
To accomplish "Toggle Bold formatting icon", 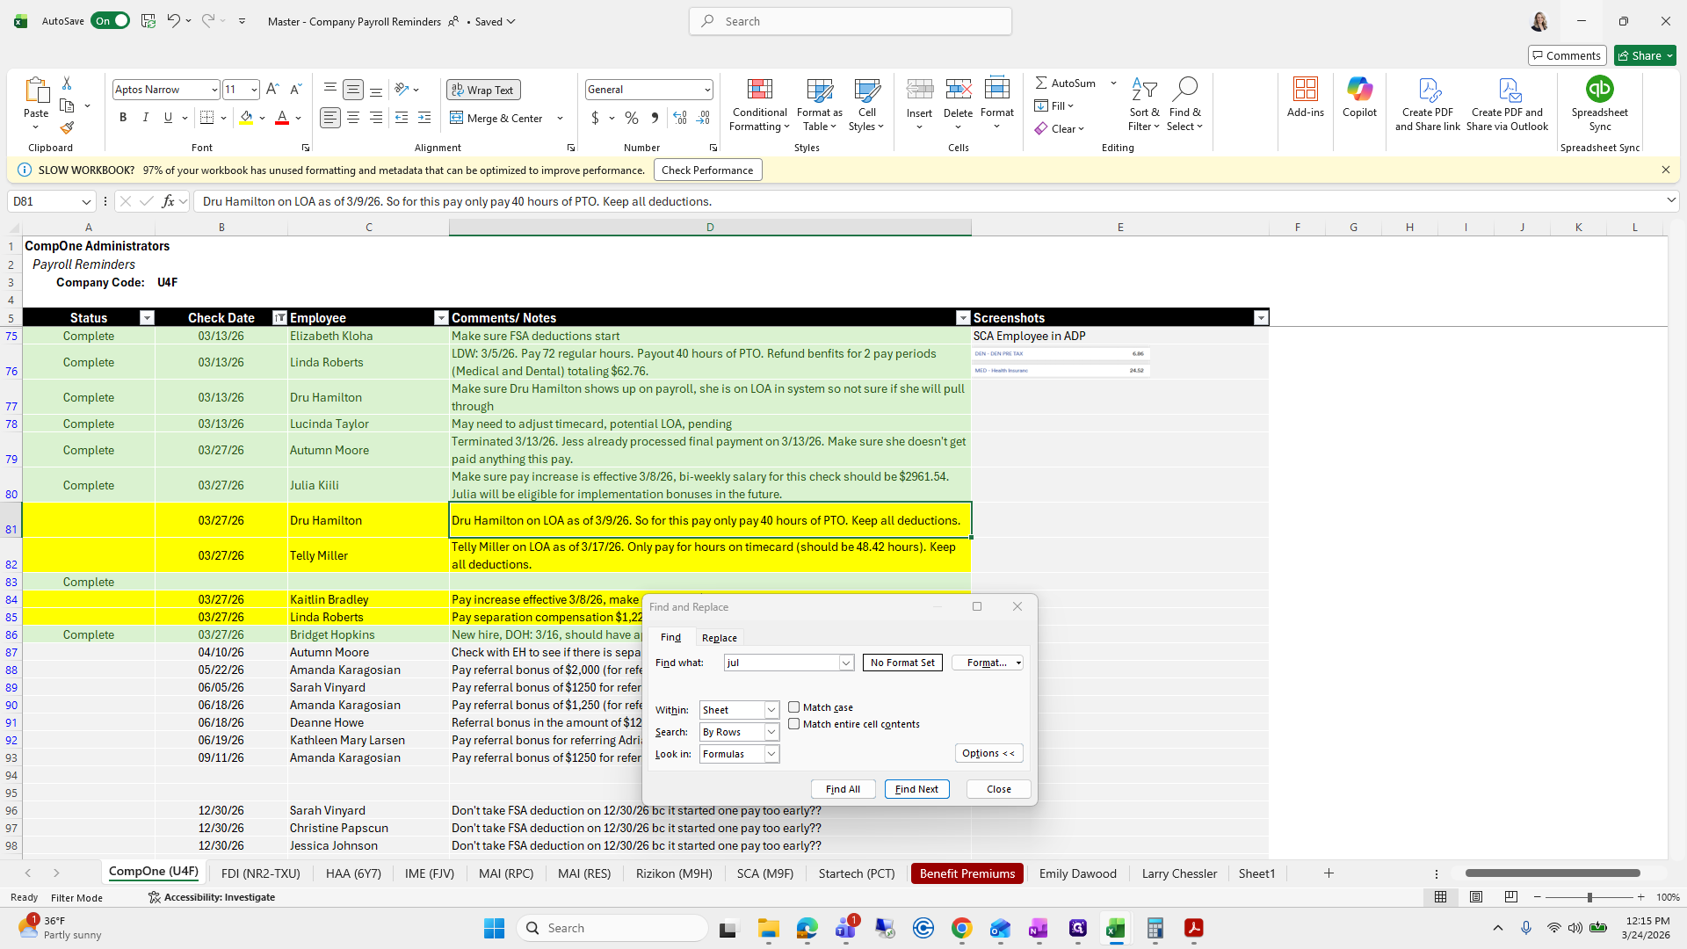I will pos(123,118).
